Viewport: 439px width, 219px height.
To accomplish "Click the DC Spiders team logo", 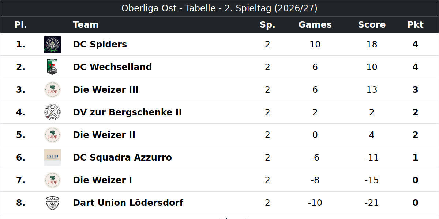I will pyautogui.click(x=52, y=45).
